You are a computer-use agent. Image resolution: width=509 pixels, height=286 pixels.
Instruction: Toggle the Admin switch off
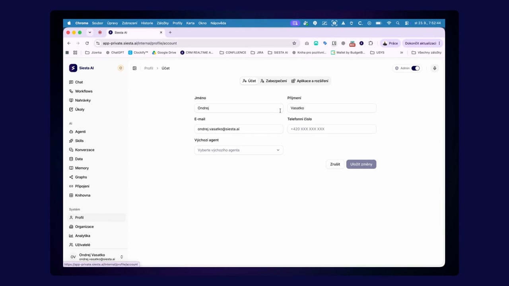(416, 68)
